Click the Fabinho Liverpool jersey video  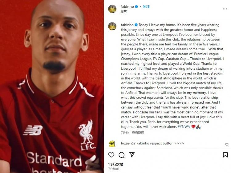52,87
